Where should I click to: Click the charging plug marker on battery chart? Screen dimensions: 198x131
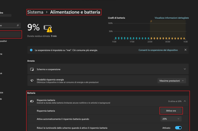tap(151, 21)
